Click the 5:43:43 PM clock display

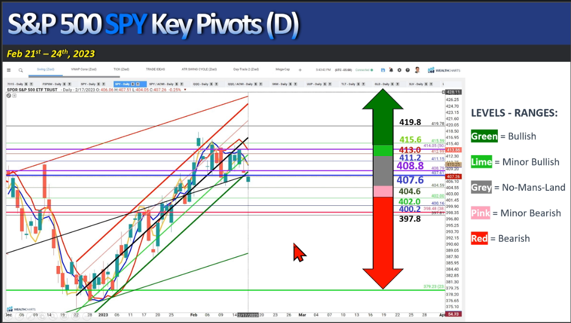[x=323, y=70]
